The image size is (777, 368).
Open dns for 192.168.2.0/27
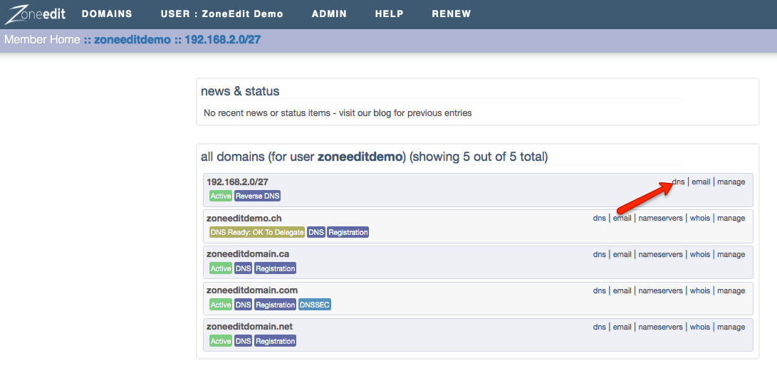point(679,182)
